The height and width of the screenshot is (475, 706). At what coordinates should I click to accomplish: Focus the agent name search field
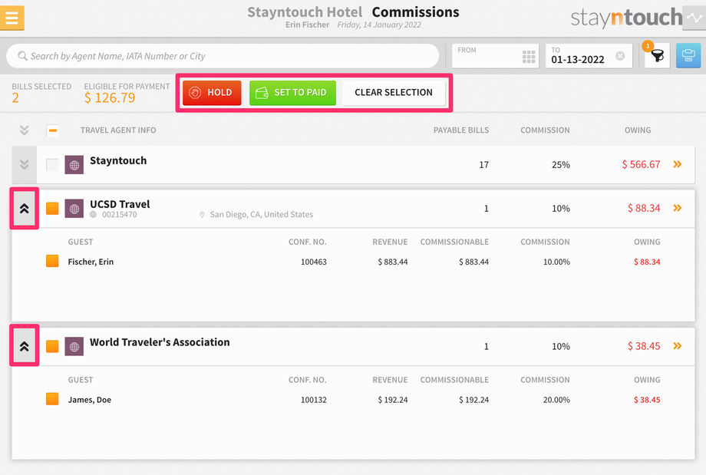click(223, 56)
